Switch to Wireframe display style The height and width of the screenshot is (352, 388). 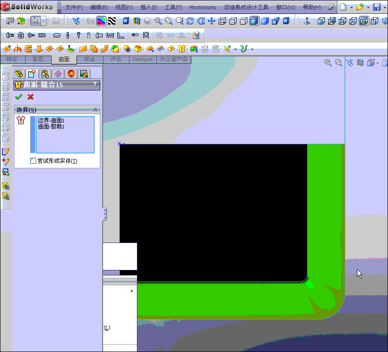click(x=222, y=21)
